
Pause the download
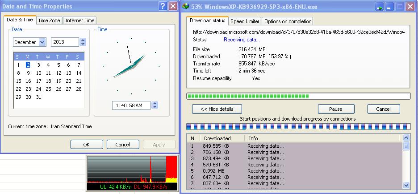[336, 109]
